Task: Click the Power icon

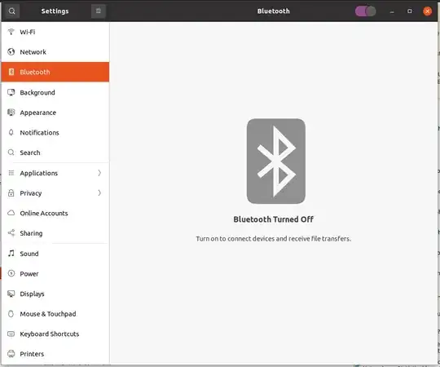Action: click(x=11, y=273)
